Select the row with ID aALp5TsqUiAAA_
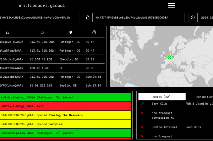Image resolution: width=213 pixels, height=141 pixels. tap(52, 51)
